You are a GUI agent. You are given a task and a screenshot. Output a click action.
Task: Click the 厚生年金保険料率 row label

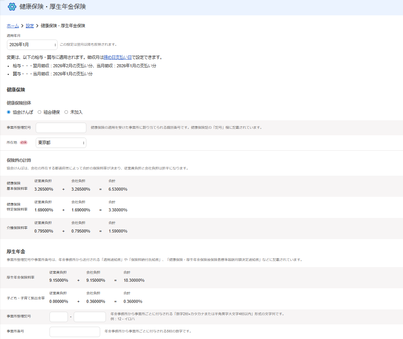(x=21, y=278)
